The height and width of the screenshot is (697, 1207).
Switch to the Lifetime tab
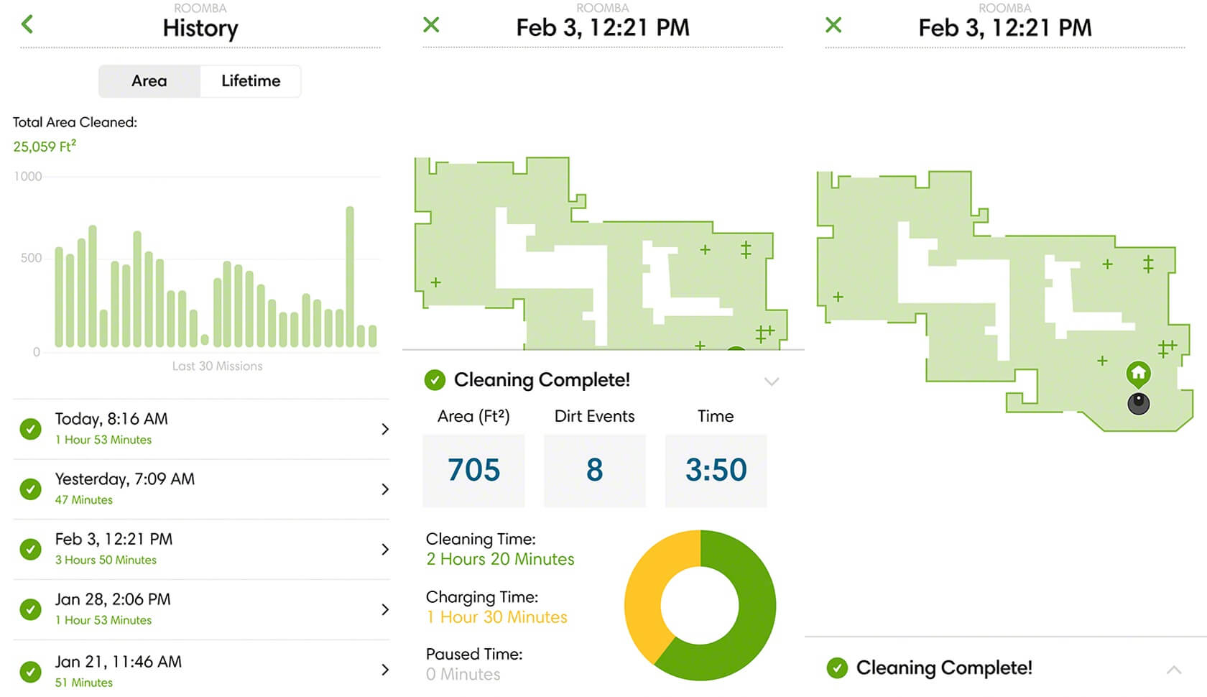coord(251,81)
